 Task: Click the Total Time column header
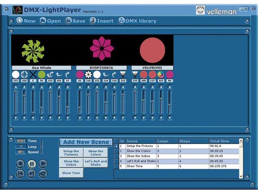[224, 141]
